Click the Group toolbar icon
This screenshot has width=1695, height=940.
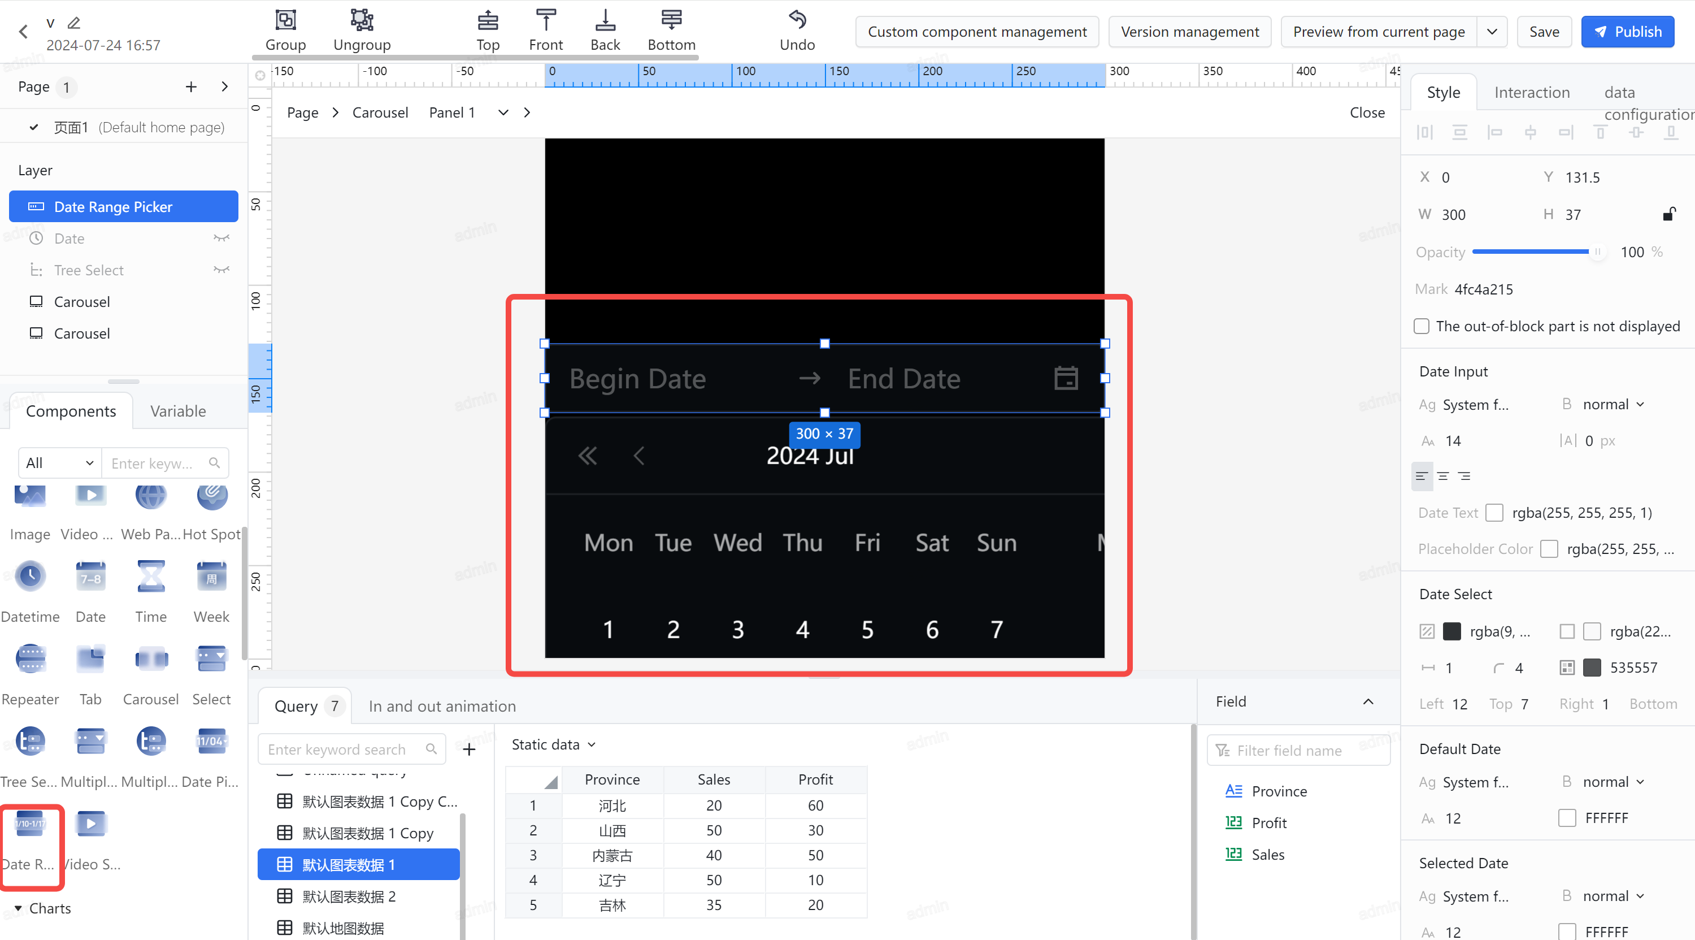point(285,20)
